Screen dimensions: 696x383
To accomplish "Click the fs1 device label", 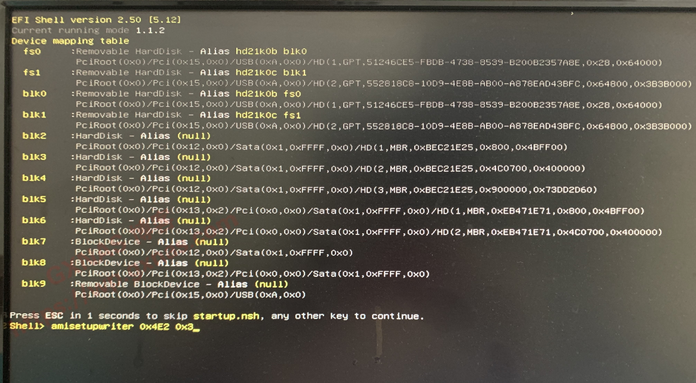I will click(x=32, y=72).
